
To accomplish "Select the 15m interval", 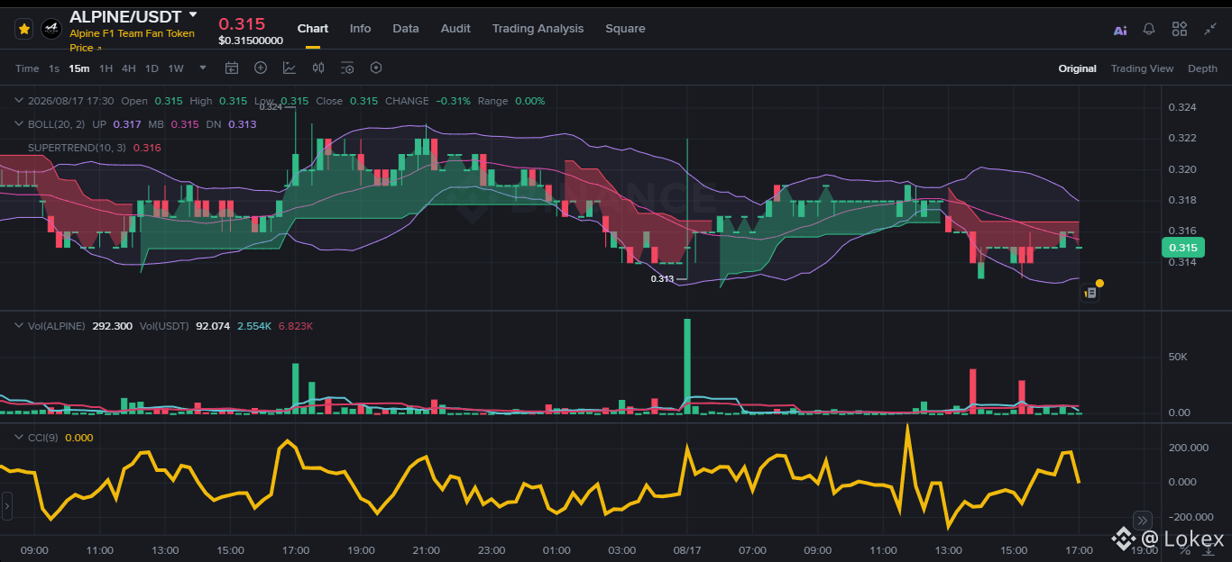I will tap(79, 68).
